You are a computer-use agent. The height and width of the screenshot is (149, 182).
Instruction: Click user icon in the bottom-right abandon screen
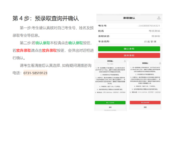160,63
